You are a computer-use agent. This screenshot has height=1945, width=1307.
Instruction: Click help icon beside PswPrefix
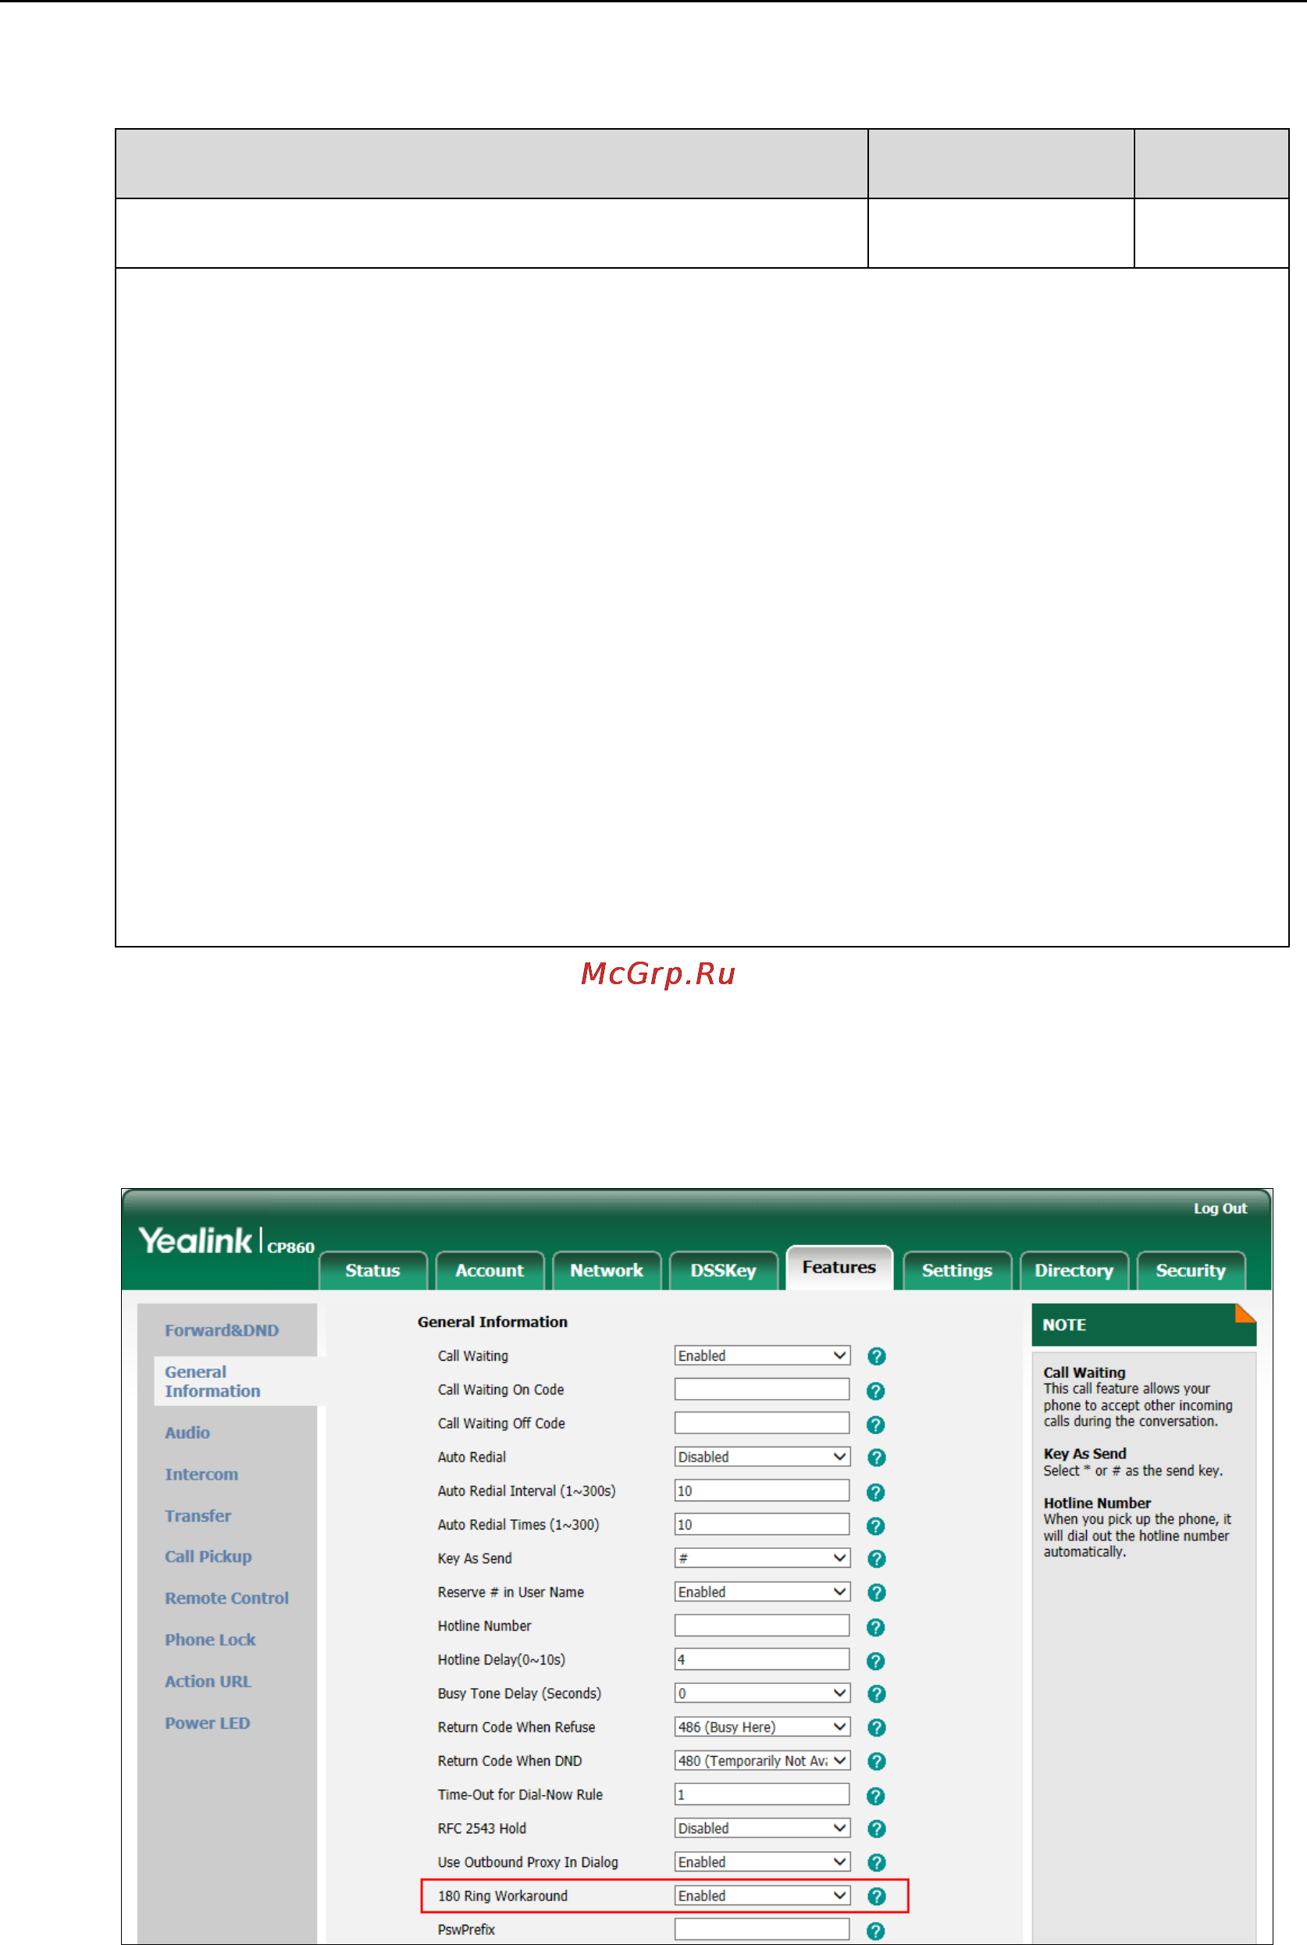[876, 1931]
